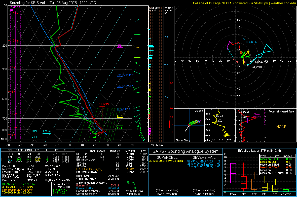297x197 pixels.
Task: Click the 70 deg slinky tilt value
Action: tap(199, 111)
